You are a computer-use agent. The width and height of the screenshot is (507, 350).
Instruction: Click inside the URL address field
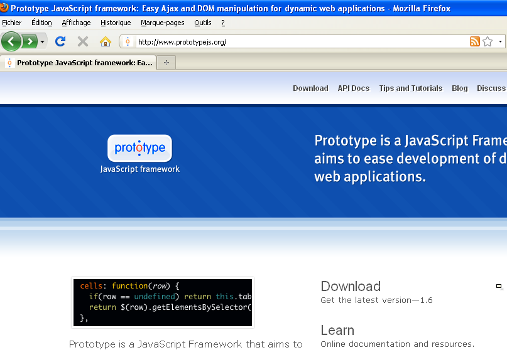(x=295, y=42)
